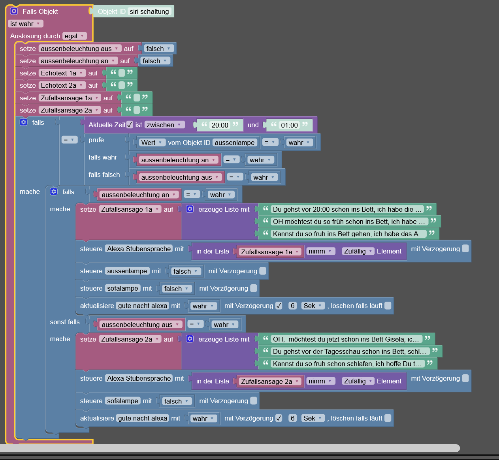The height and width of the screenshot is (460, 499).
Task: Open variable dropdown 'Zufallsansage 2a' in top setze row
Action: tap(70, 110)
